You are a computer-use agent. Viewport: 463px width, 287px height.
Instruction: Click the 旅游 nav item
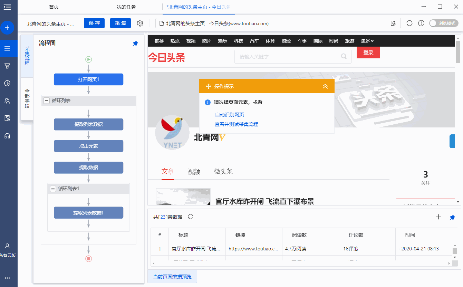(x=350, y=41)
